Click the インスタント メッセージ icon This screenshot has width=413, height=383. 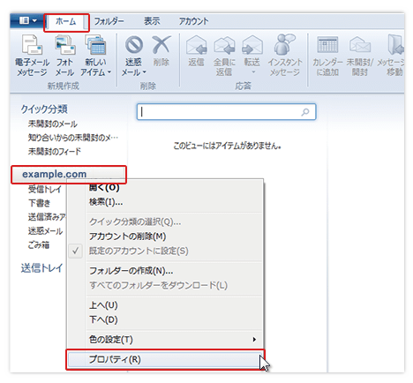tap(284, 44)
